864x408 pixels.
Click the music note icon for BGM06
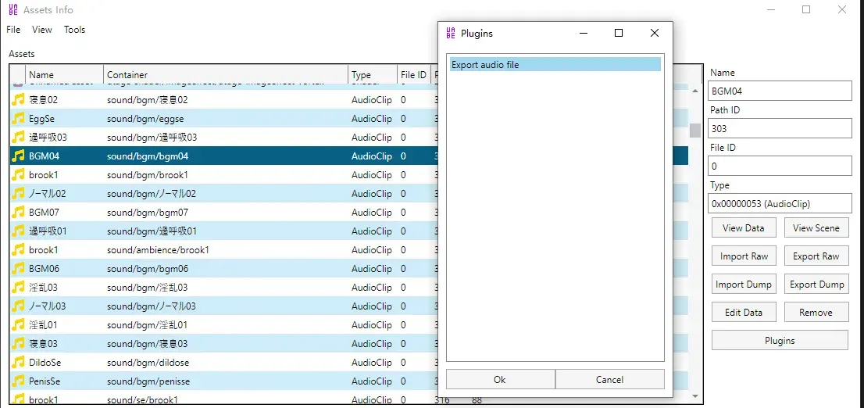[19, 269]
